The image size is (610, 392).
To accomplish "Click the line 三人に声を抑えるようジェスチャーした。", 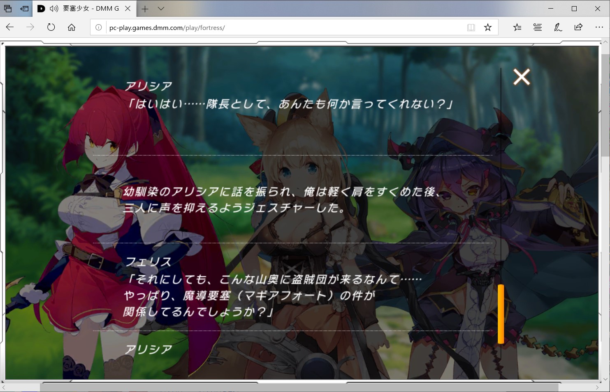I will pyautogui.click(x=234, y=208).
